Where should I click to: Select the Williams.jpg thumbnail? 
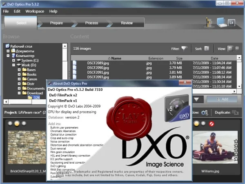coord(215,147)
